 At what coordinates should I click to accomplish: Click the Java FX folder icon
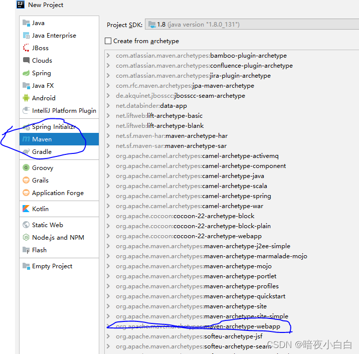pos(26,86)
